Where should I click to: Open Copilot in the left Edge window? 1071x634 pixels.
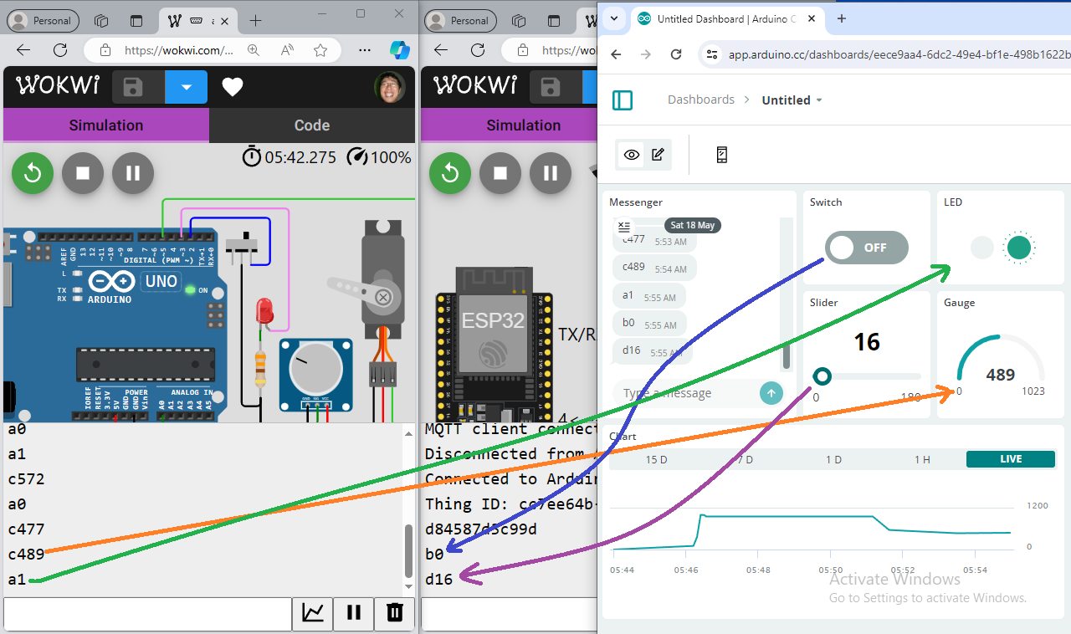(x=400, y=50)
